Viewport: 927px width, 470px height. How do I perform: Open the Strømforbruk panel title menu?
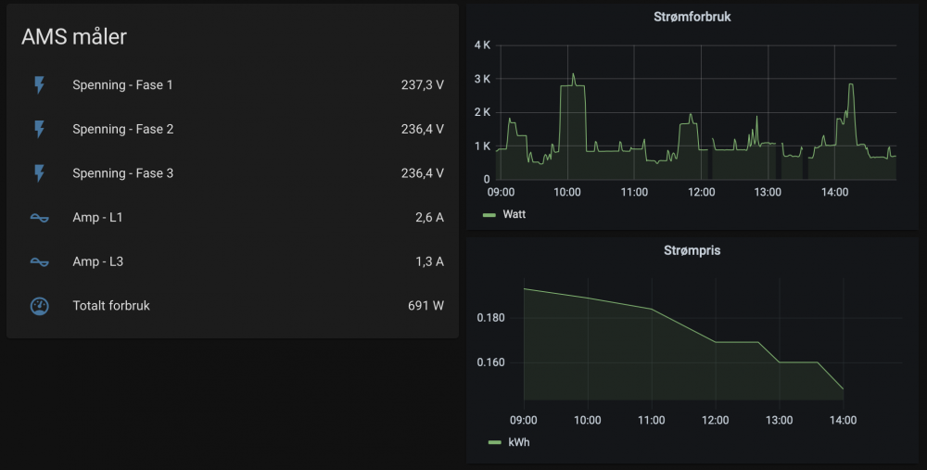692,17
